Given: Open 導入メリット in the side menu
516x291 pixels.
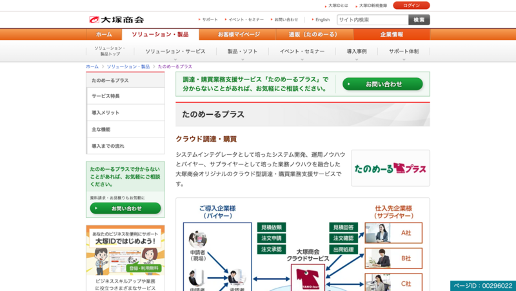Looking at the screenshot, I should (x=125, y=112).
